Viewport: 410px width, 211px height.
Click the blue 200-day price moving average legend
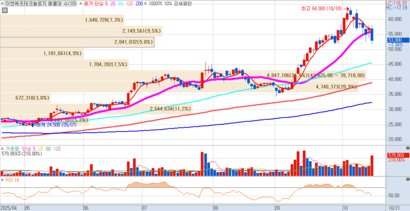[139, 4]
